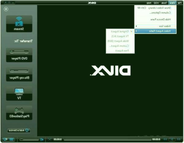This screenshot has width=184, height=143.
Task: Click the device transfer icon in bottom corner
Action: tap(5, 139)
